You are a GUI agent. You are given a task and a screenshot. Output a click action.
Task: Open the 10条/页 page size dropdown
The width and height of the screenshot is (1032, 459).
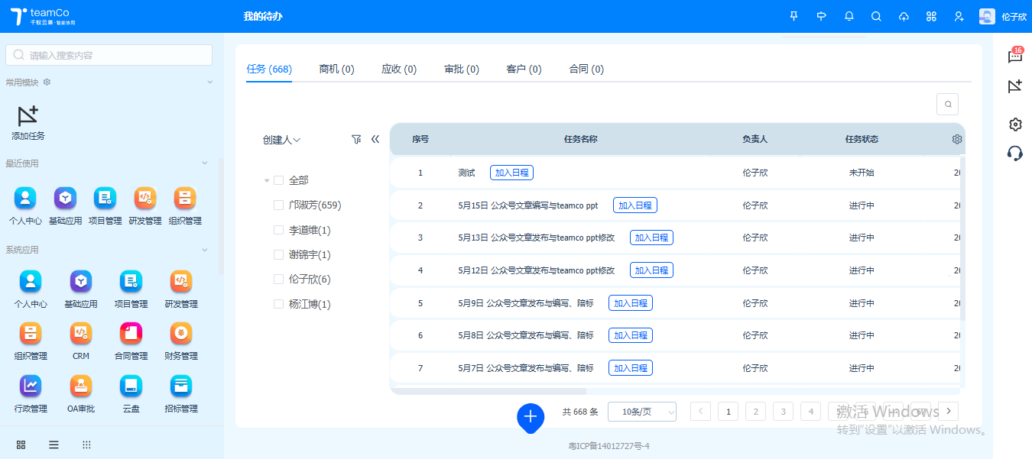641,412
